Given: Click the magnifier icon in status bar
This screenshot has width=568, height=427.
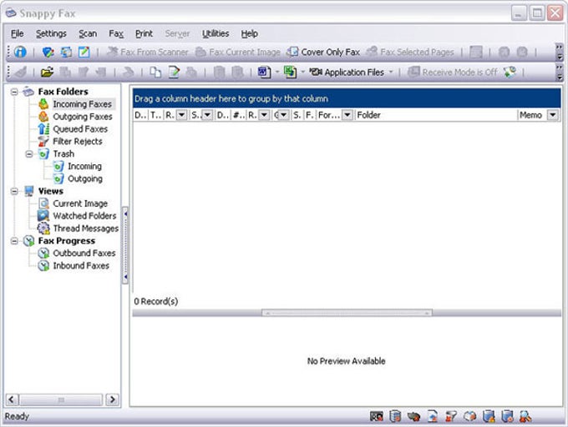Looking at the screenshot, I should point(525,416).
